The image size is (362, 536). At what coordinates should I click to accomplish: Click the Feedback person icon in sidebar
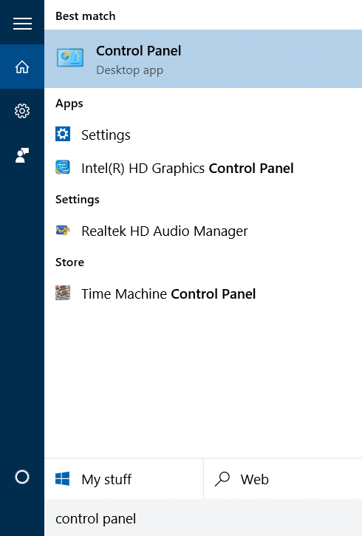22,155
